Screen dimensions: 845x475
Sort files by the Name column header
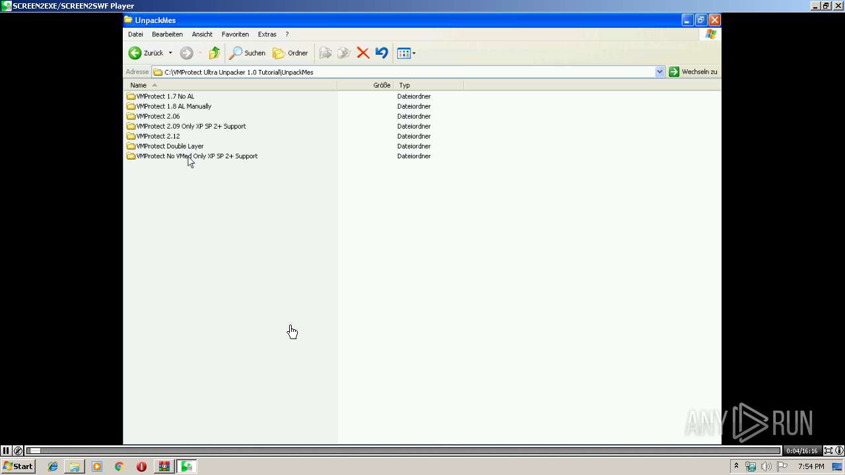pyautogui.click(x=230, y=85)
